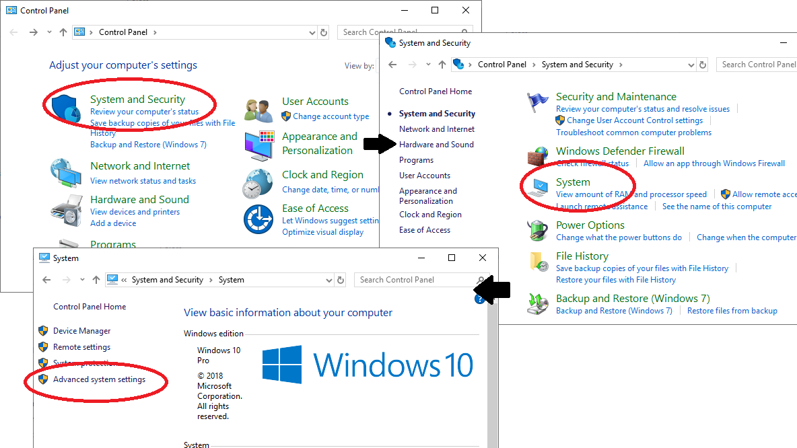Click the User Accounts people icon
The height and width of the screenshot is (448, 797).
[258, 110]
